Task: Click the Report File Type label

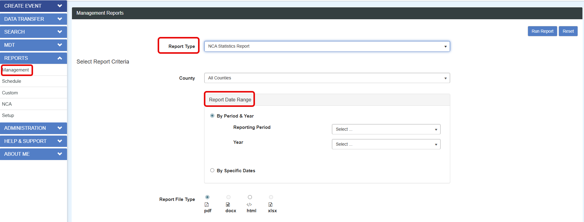Action: [177, 199]
